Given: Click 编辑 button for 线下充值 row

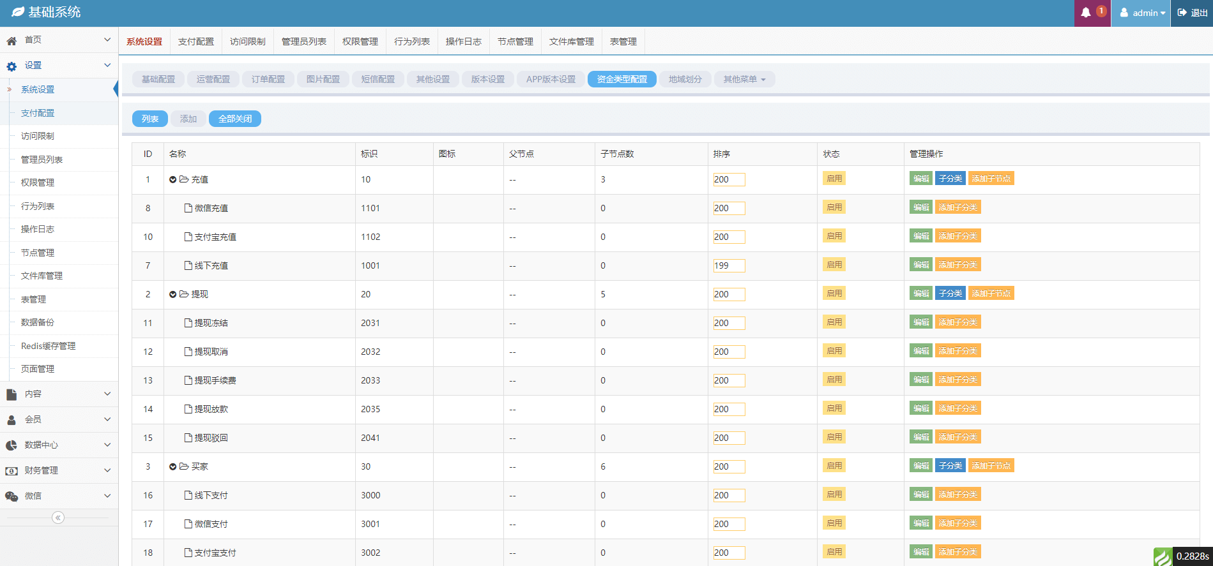Looking at the screenshot, I should [920, 265].
